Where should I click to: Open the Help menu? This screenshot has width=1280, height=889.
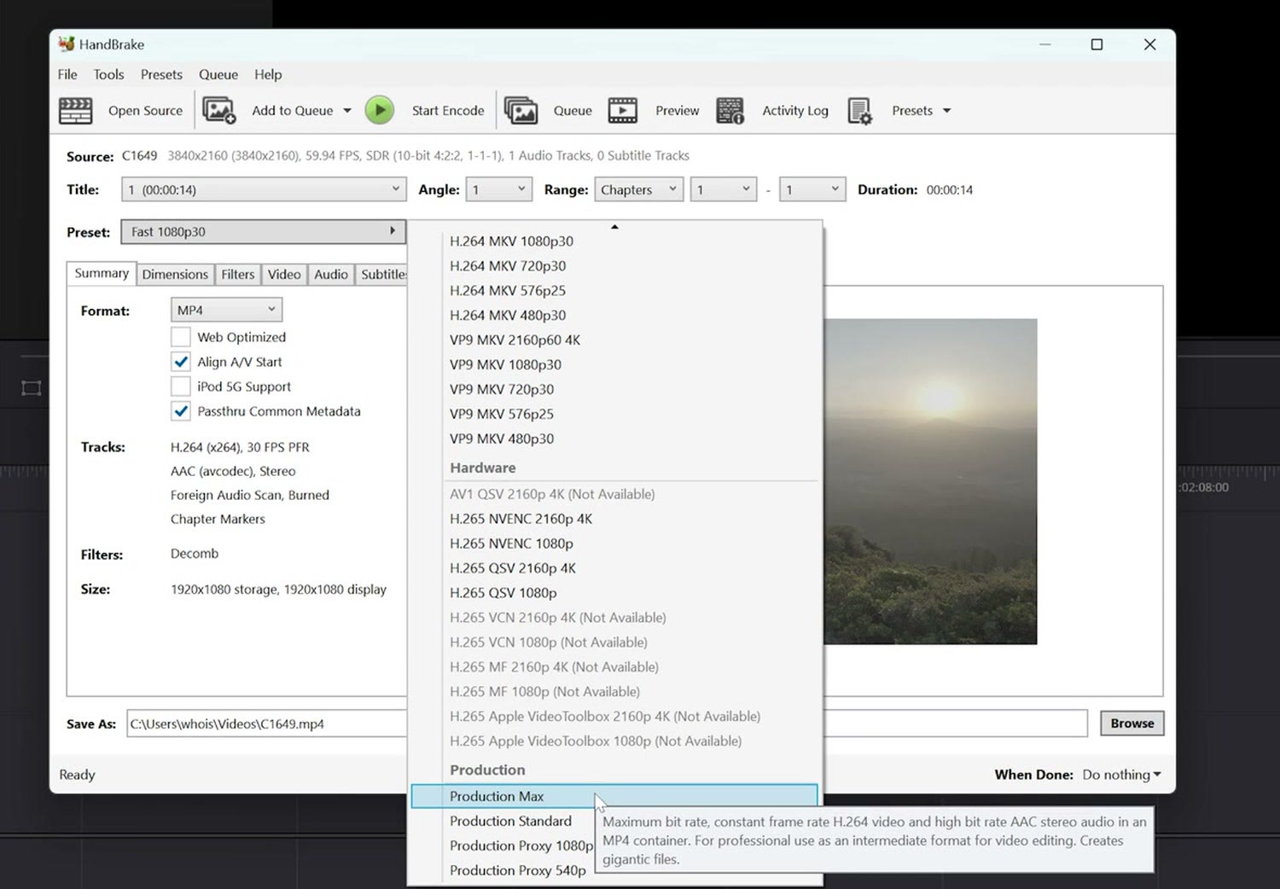[268, 74]
